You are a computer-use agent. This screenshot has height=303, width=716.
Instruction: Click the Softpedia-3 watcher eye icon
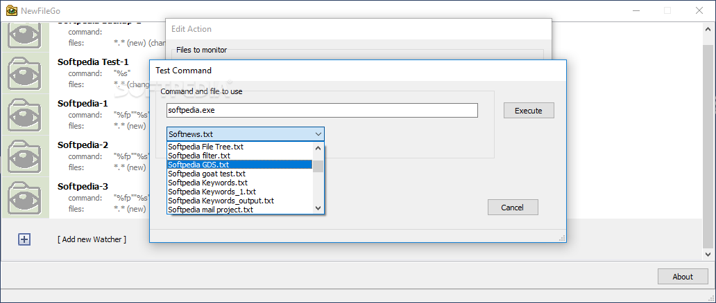point(25,197)
